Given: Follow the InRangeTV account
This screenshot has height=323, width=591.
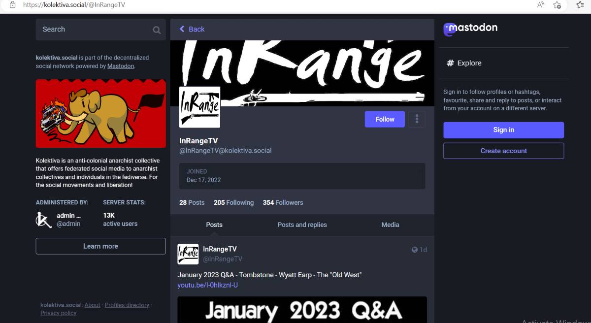Looking at the screenshot, I should pos(385,119).
